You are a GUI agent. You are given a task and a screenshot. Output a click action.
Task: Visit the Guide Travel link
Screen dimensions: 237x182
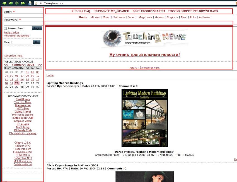coord(23,112)
